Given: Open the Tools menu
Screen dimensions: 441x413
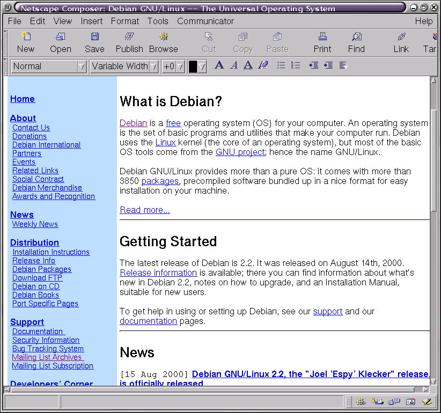Looking at the screenshot, I should pyautogui.click(x=158, y=21).
